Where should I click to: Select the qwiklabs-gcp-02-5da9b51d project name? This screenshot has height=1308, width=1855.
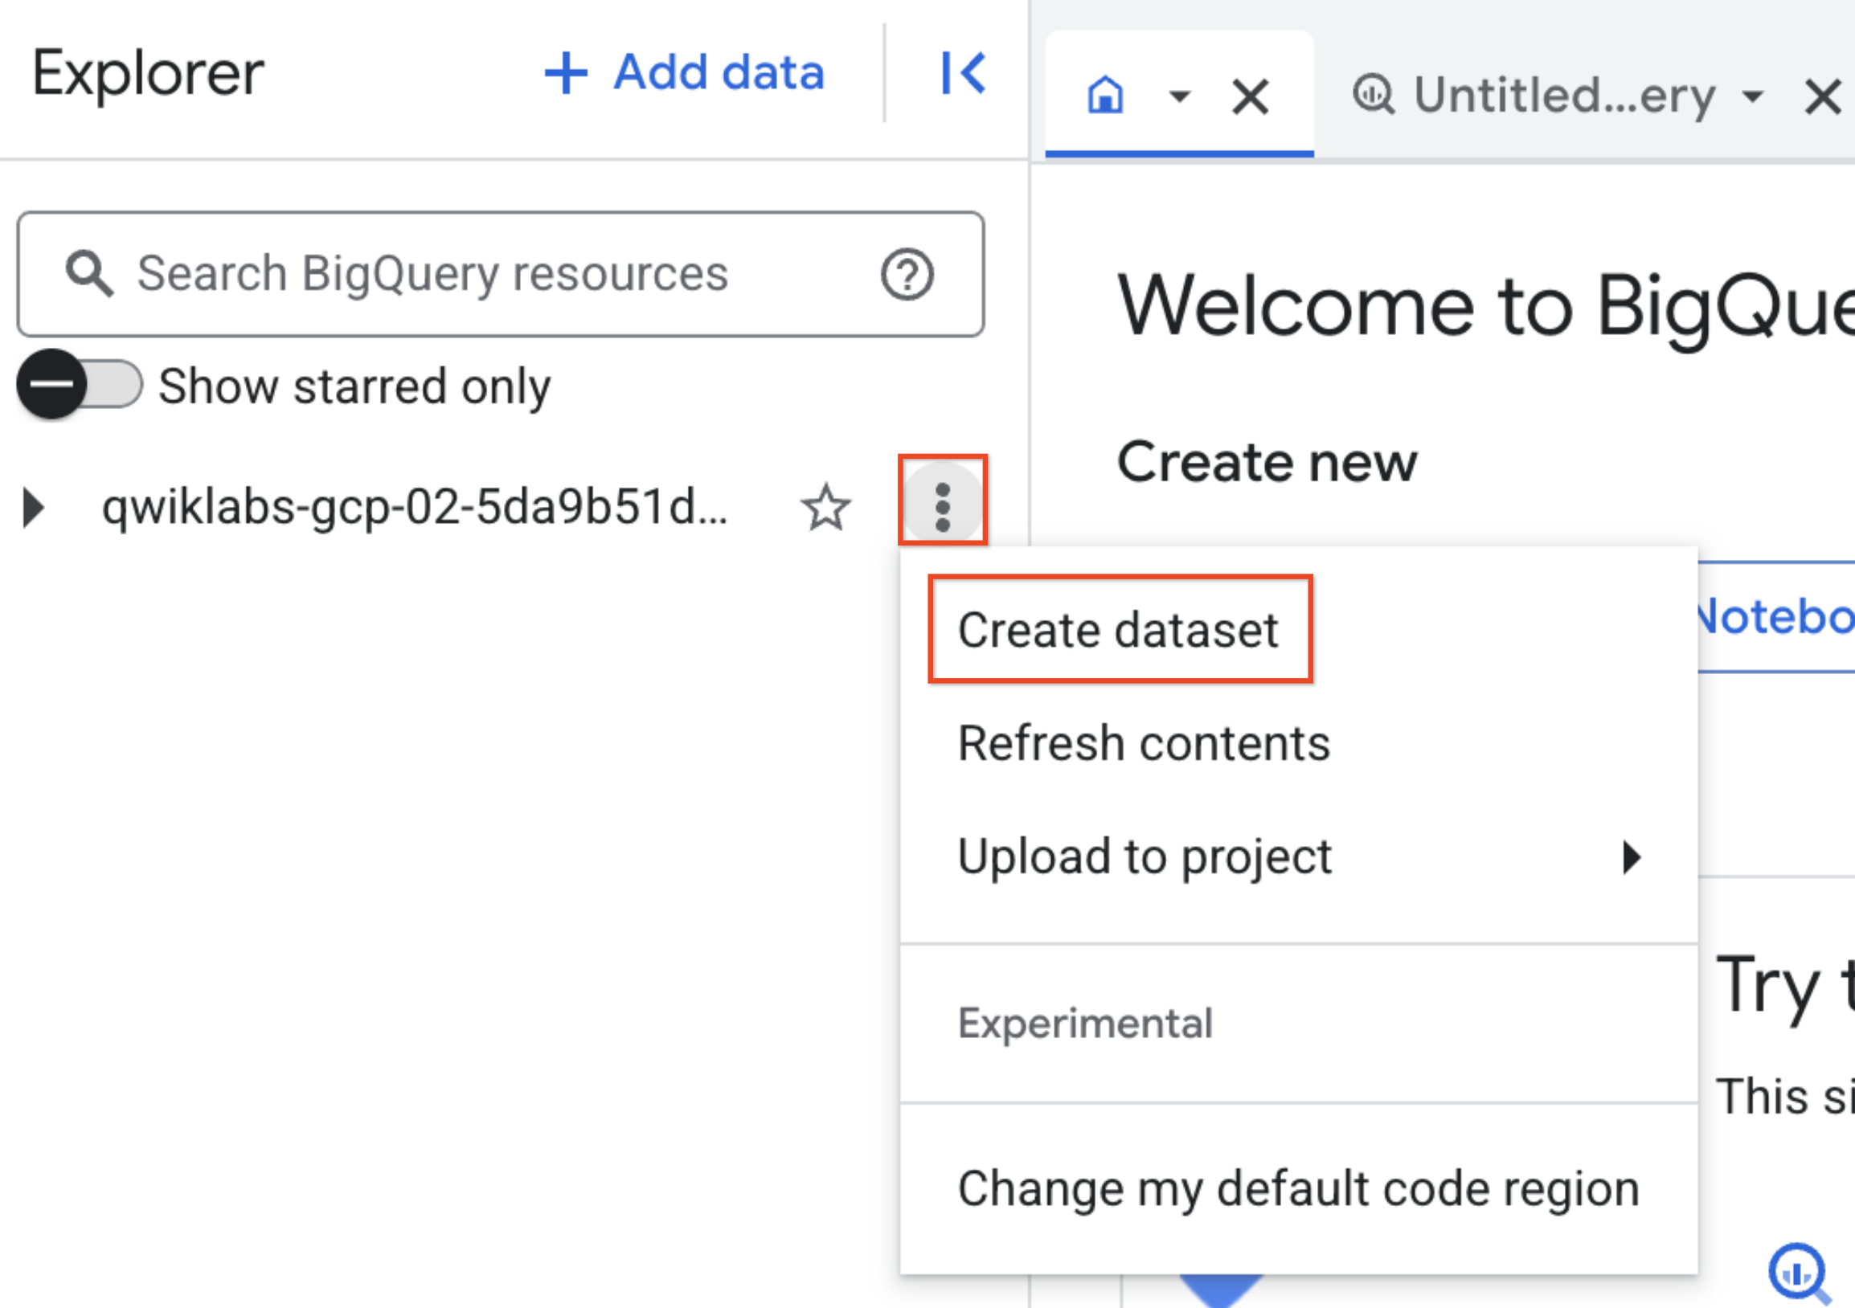click(415, 508)
